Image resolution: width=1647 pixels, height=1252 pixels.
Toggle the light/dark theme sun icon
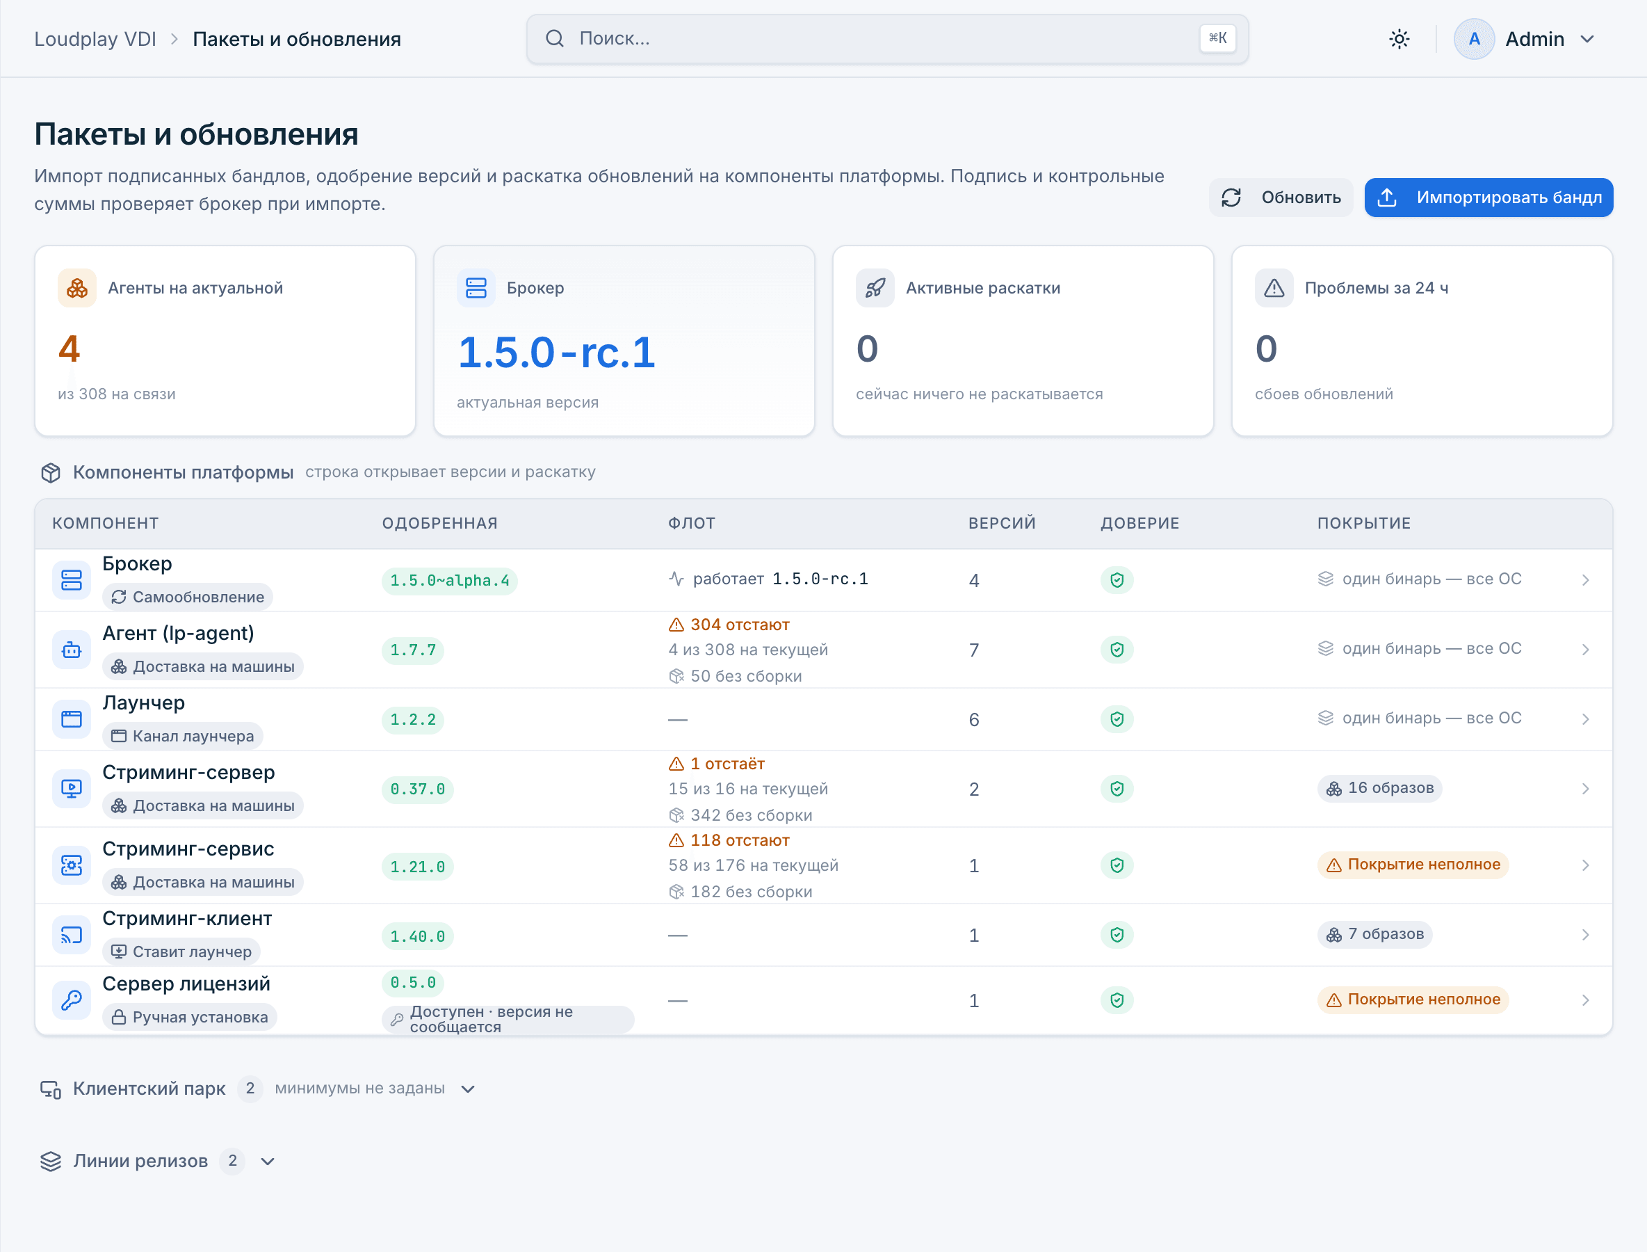point(1399,39)
